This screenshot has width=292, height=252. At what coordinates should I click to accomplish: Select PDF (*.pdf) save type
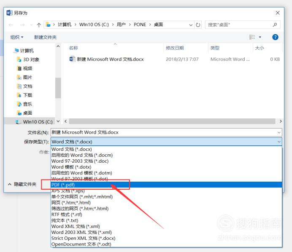point(166,185)
